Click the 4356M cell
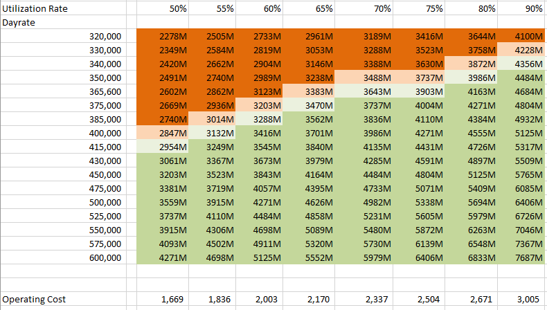The image size is (547, 310). click(x=521, y=64)
